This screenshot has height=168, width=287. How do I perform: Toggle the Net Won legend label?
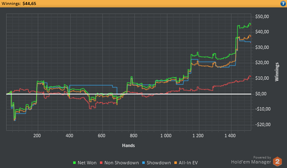click(x=87, y=163)
